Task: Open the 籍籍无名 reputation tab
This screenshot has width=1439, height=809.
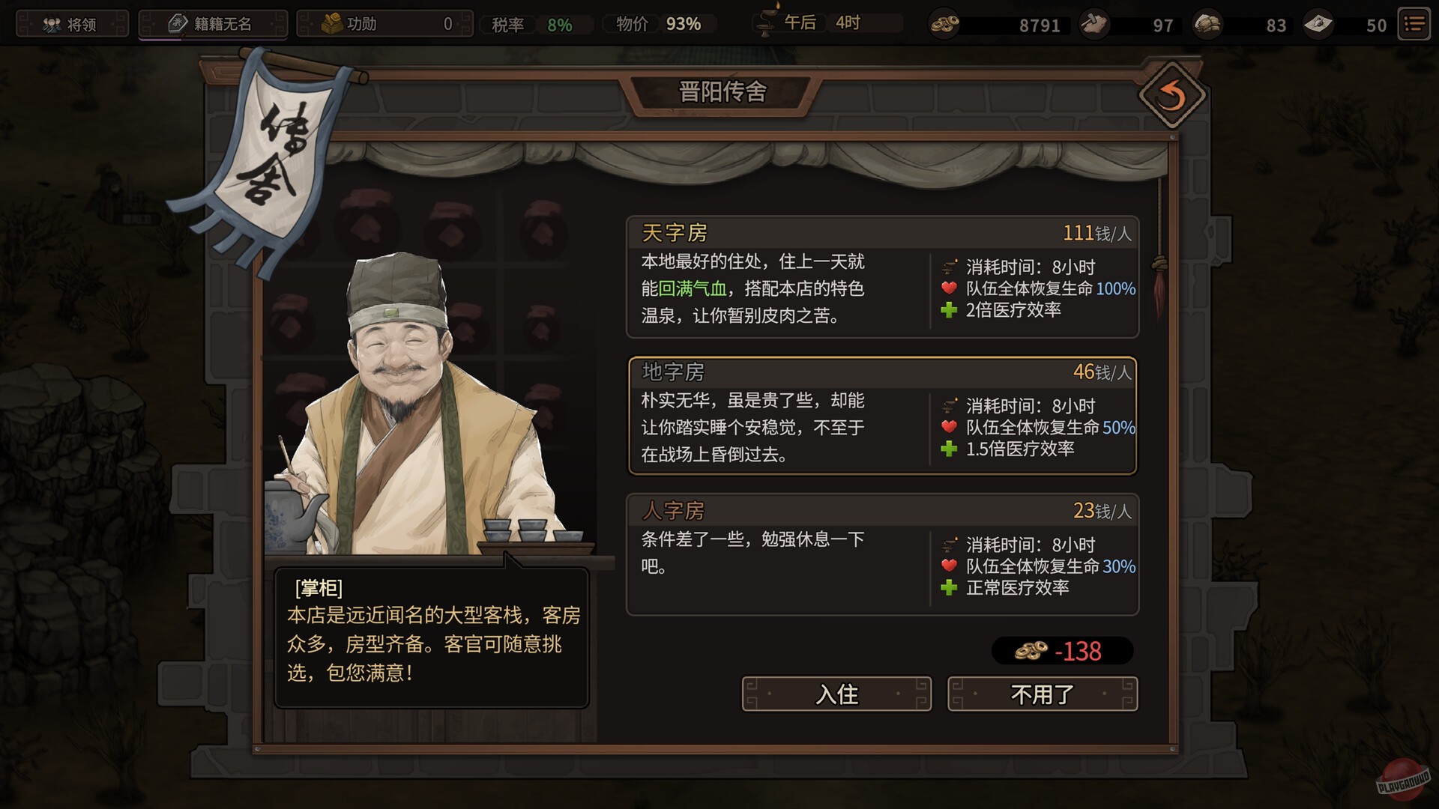Action: pyautogui.click(x=213, y=24)
